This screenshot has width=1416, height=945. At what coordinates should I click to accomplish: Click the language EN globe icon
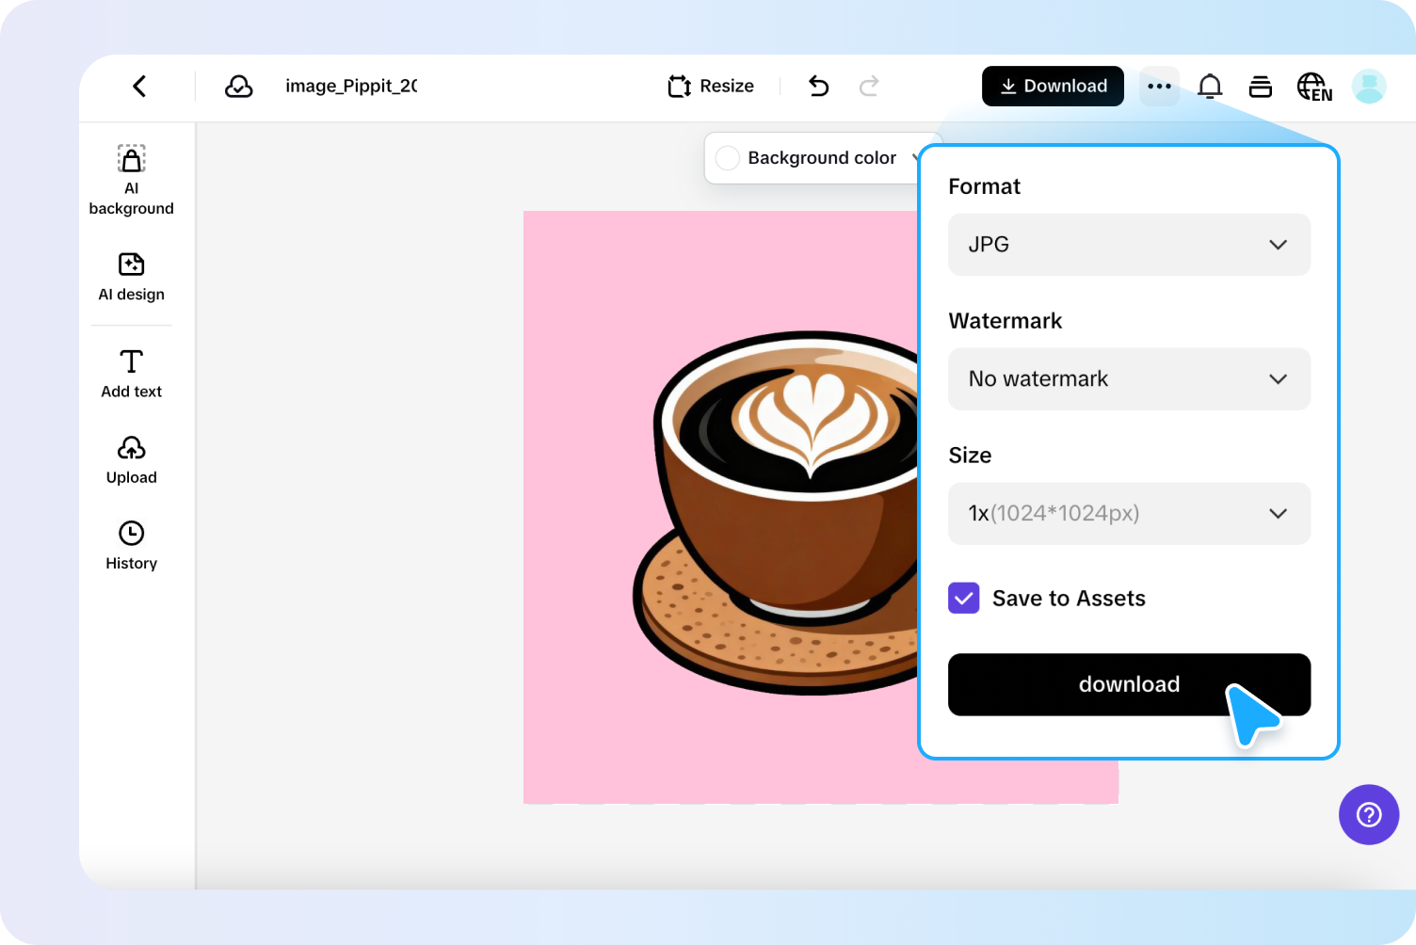[1314, 86]
